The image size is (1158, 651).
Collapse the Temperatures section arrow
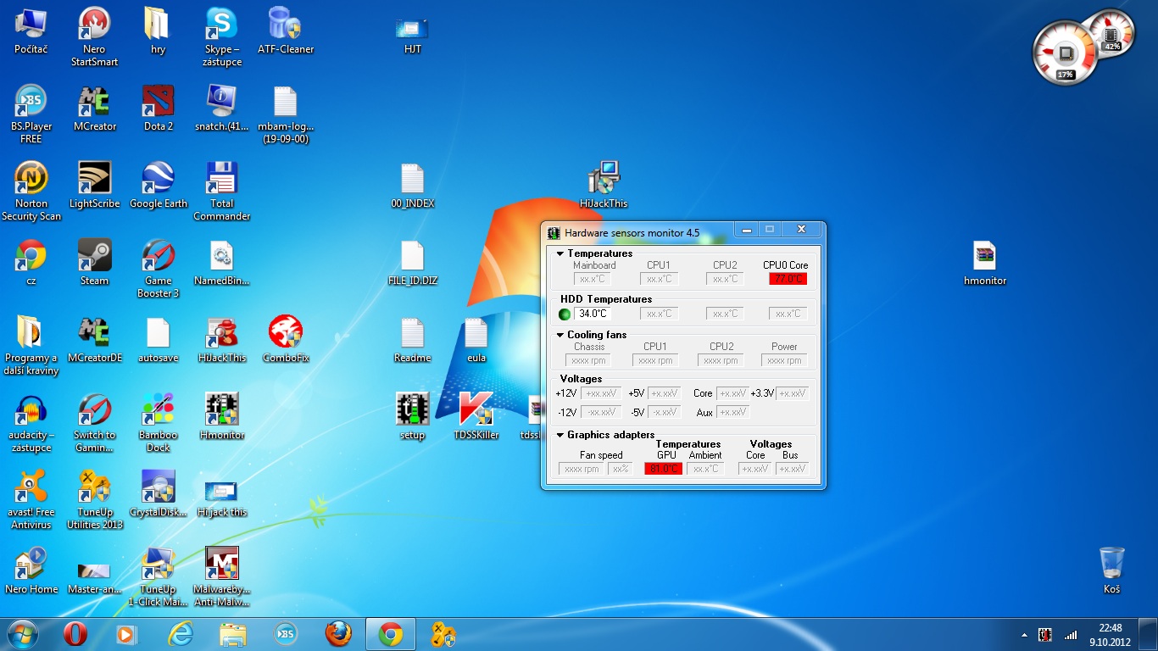(x=560, y=253)
